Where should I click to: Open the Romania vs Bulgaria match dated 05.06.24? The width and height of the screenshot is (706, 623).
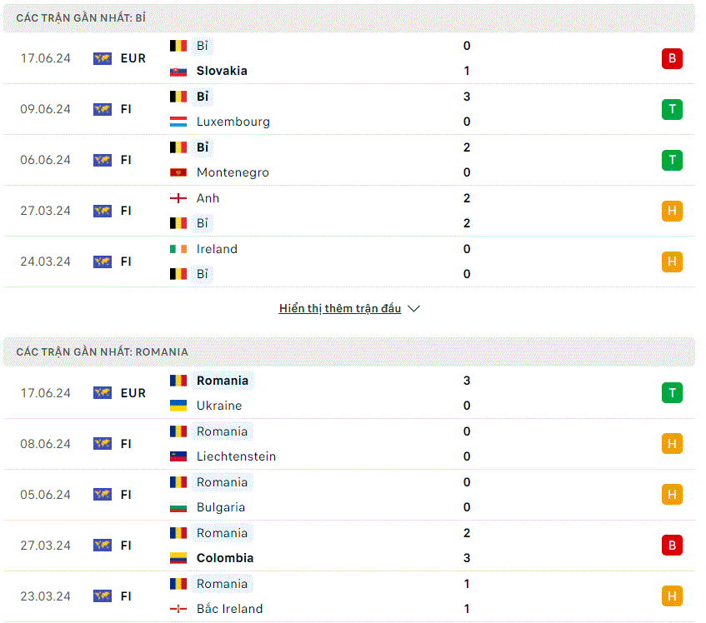click(x=349, y=495)
